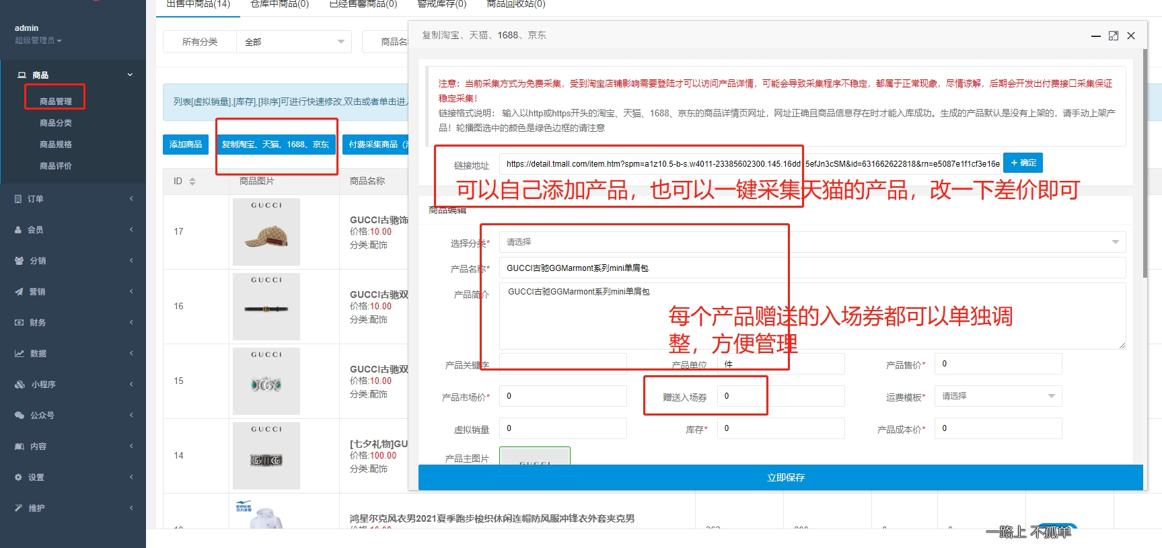Click the 营销 paper-plane icon

click(x=19, y=292)
